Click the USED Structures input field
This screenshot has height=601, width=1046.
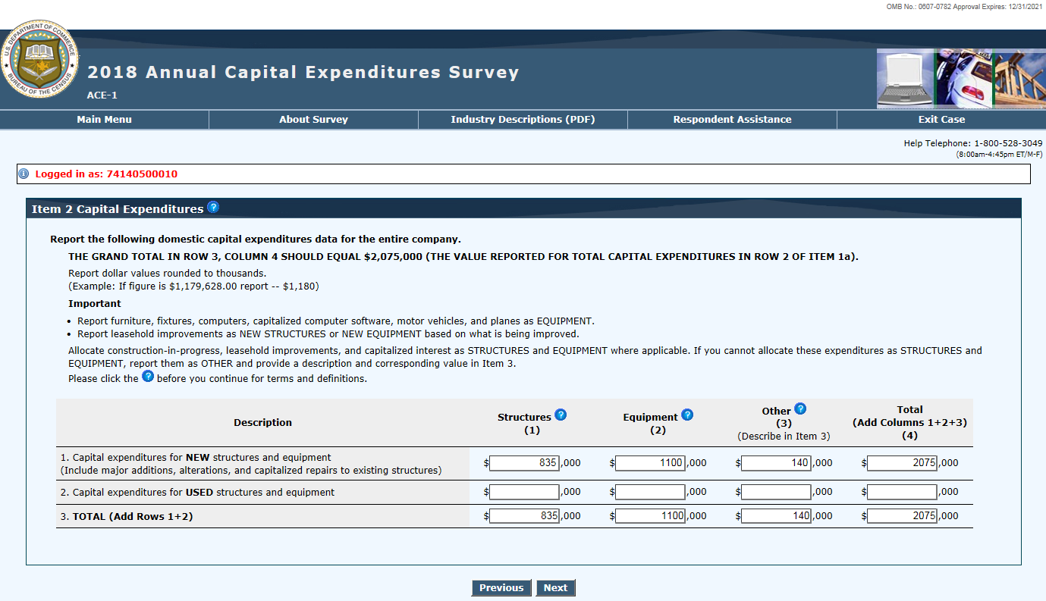[x=524, y=492]
